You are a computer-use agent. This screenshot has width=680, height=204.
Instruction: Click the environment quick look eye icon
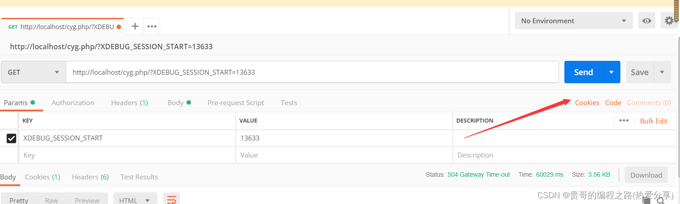coord(646,21)
